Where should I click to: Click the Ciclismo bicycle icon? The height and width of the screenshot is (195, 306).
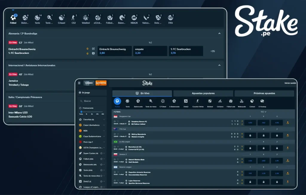tap(220, 101)
